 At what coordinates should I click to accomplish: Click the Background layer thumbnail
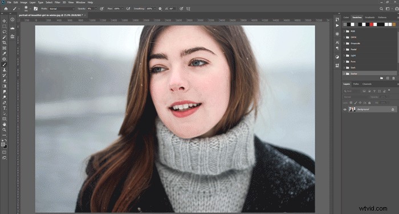352,110
